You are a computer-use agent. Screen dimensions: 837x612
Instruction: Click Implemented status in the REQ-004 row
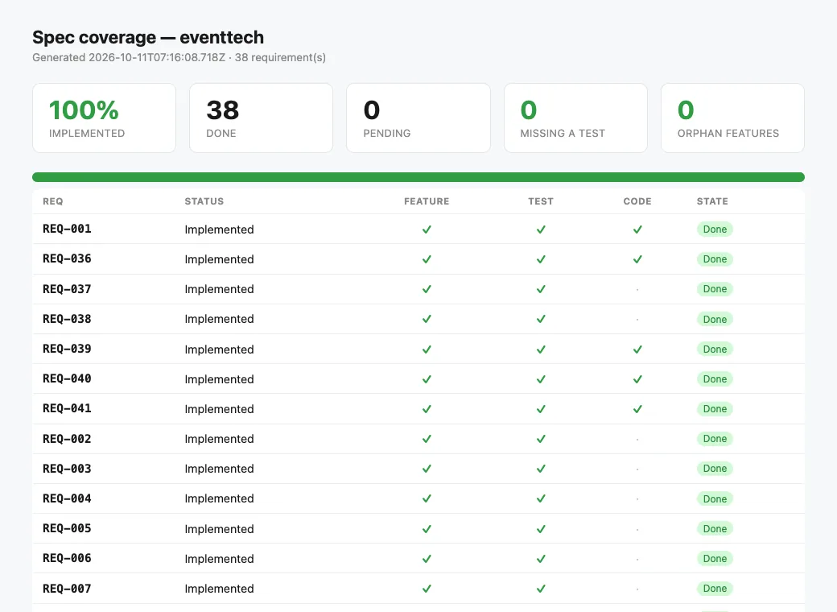point(219,498)
